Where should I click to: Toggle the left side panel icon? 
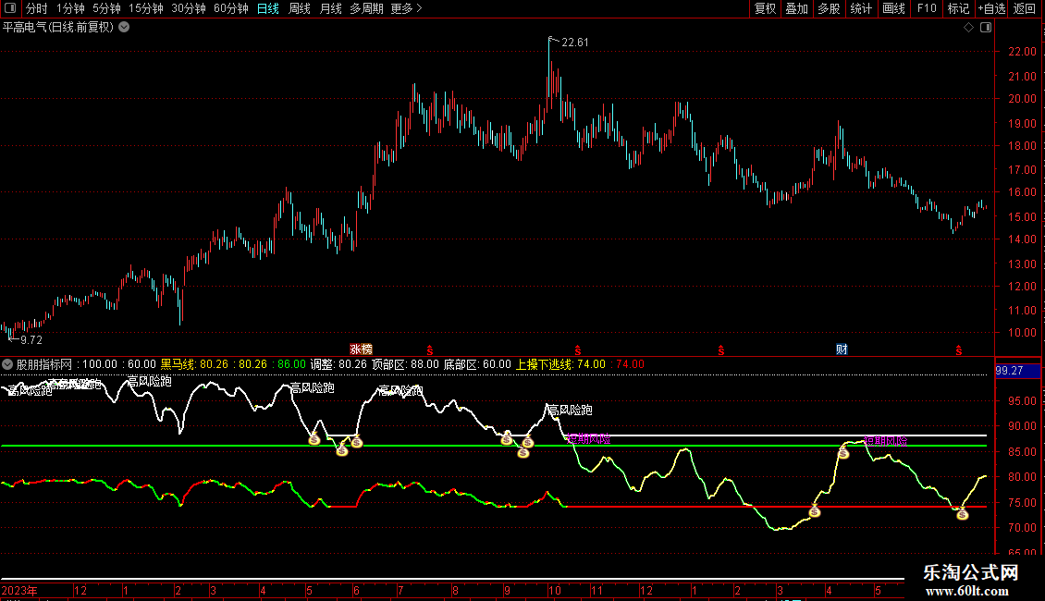10,8
